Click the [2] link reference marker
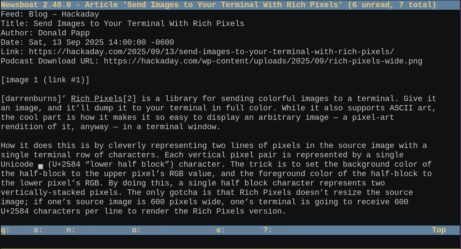This screenshot has width=461, height=249. point(130,99)
